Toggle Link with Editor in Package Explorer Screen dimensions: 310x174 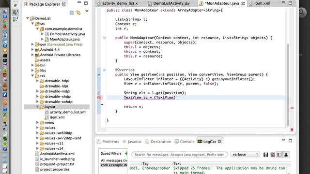click(x=78, y=13)
